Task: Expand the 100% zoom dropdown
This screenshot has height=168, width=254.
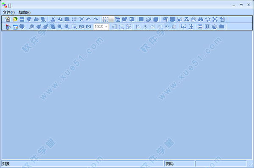Action: 106,27
